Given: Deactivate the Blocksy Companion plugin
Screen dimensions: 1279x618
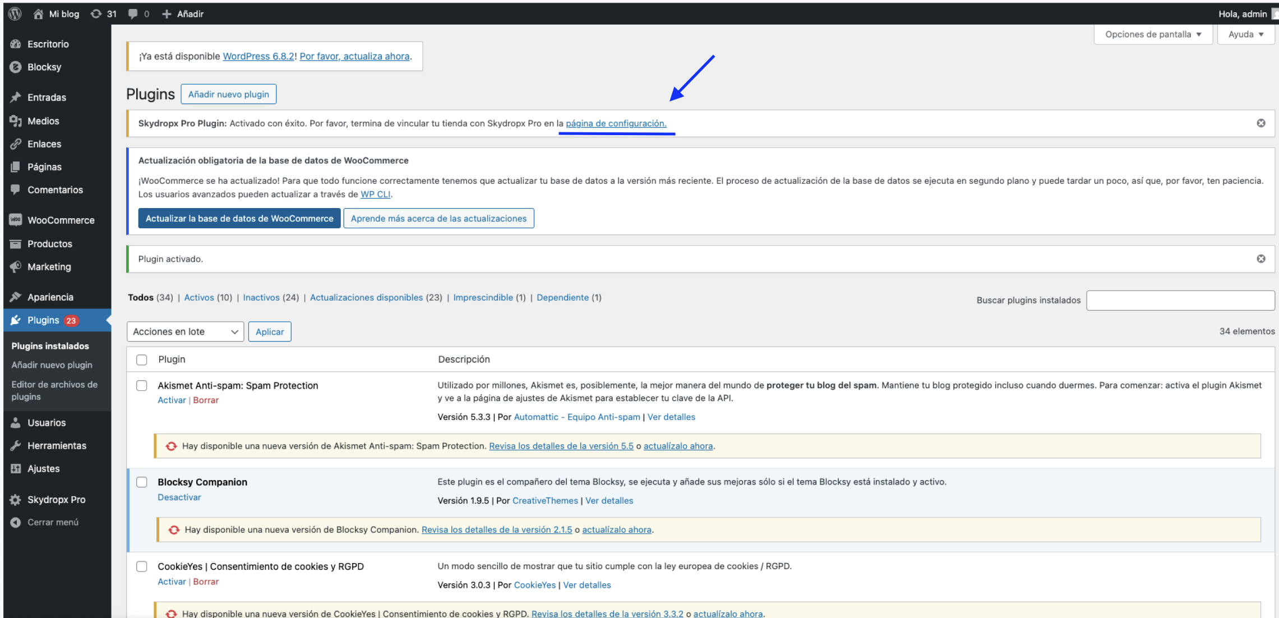Looking at the screenshot, I should pyautogui.click(x=179, y=497).
